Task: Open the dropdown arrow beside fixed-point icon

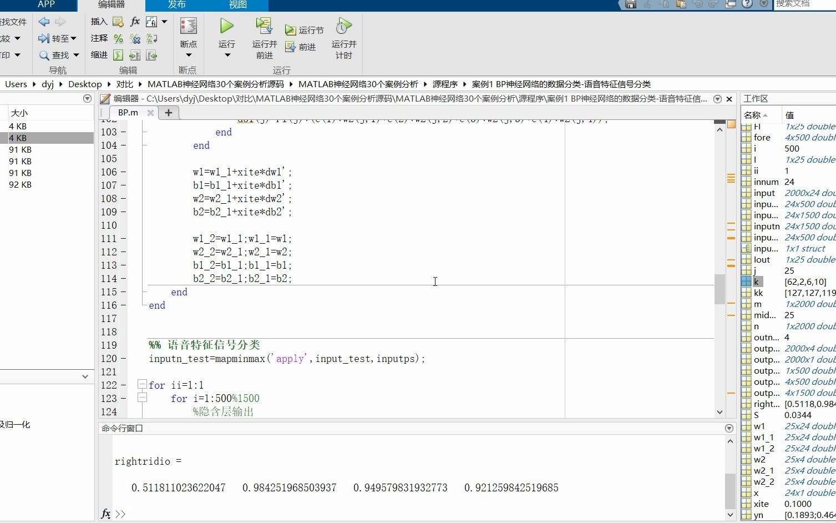Action: point(165,22)
